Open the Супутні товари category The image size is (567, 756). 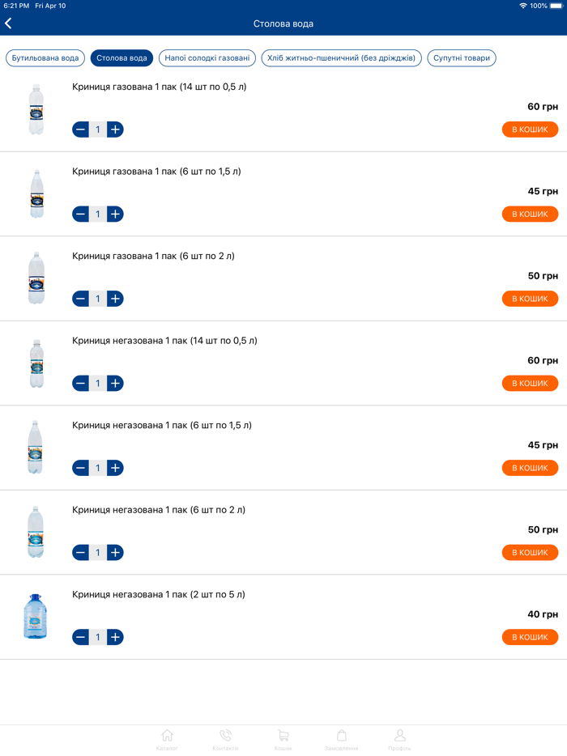coord(461,58)
